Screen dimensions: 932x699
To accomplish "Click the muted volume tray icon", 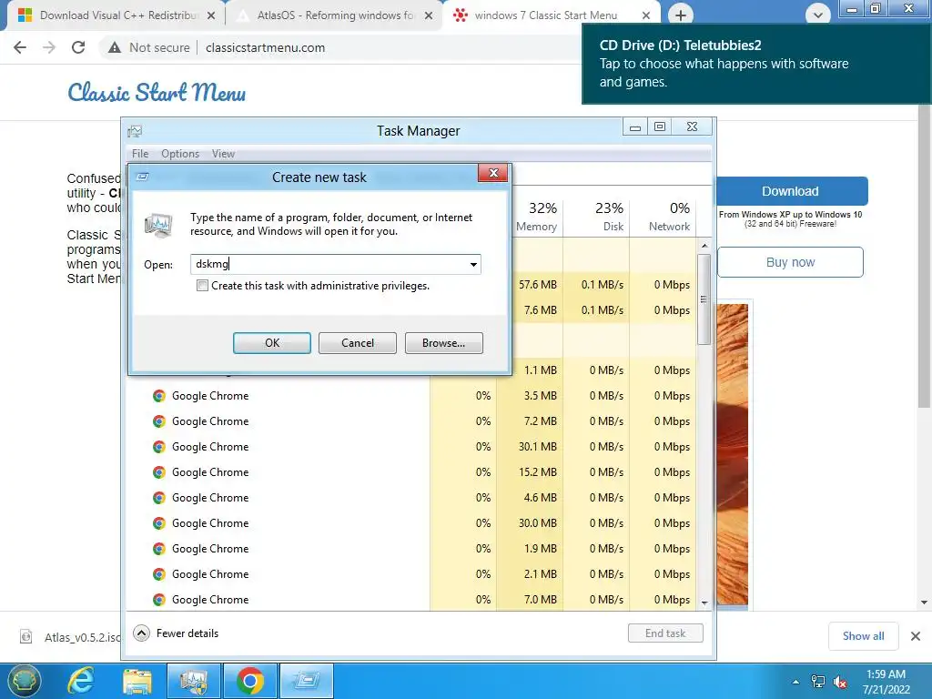I will [840, 682].
